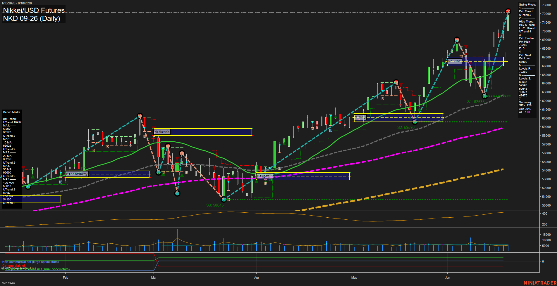Click the Non-commercial net (large speculators) legend
This screenshot has width=557, height=286.
click(30, 262)
